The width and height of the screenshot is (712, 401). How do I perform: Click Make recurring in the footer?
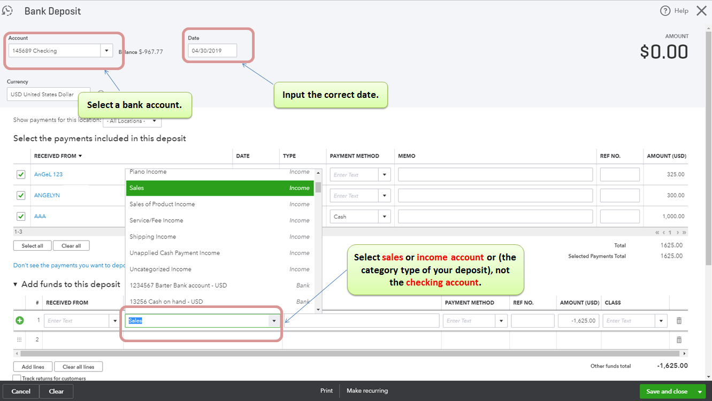[367, 391]
